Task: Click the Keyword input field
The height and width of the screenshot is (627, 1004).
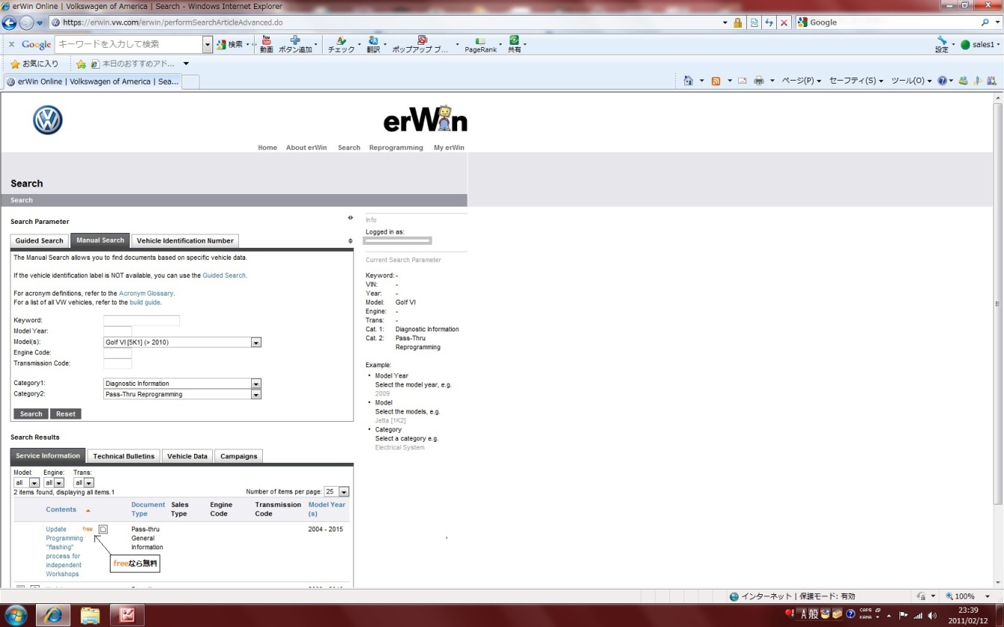Action: (141, 320)
